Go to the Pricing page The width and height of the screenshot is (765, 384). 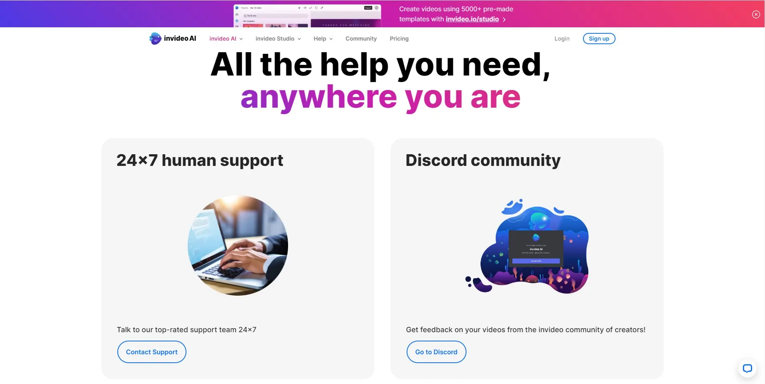point(399,39)
